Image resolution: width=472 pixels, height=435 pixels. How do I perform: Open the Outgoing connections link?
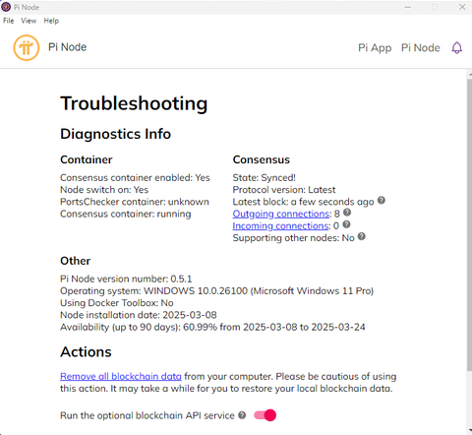pos(281,214)
